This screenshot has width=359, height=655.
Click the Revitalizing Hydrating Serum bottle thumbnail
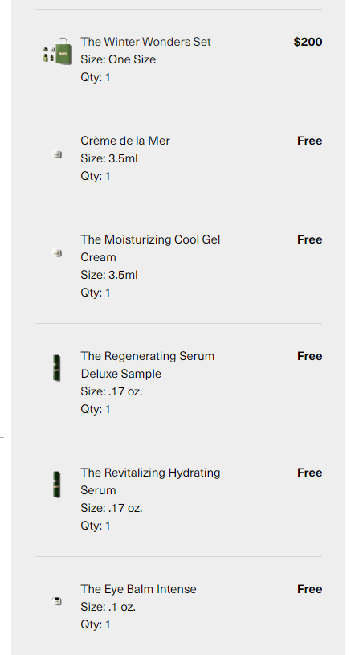(x=57, y=485)
